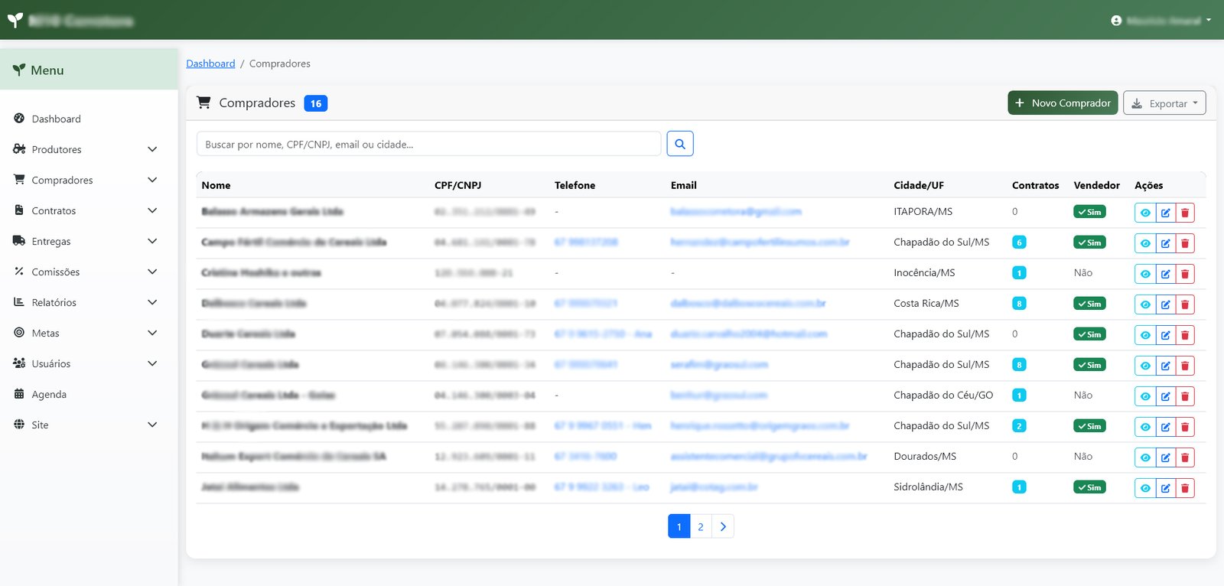Click the Sim badge in Costa Rica/MS row

[1089, 304]
